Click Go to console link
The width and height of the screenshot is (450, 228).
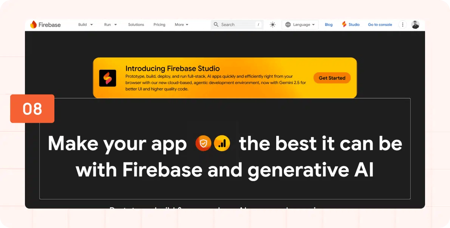(380, 24)
